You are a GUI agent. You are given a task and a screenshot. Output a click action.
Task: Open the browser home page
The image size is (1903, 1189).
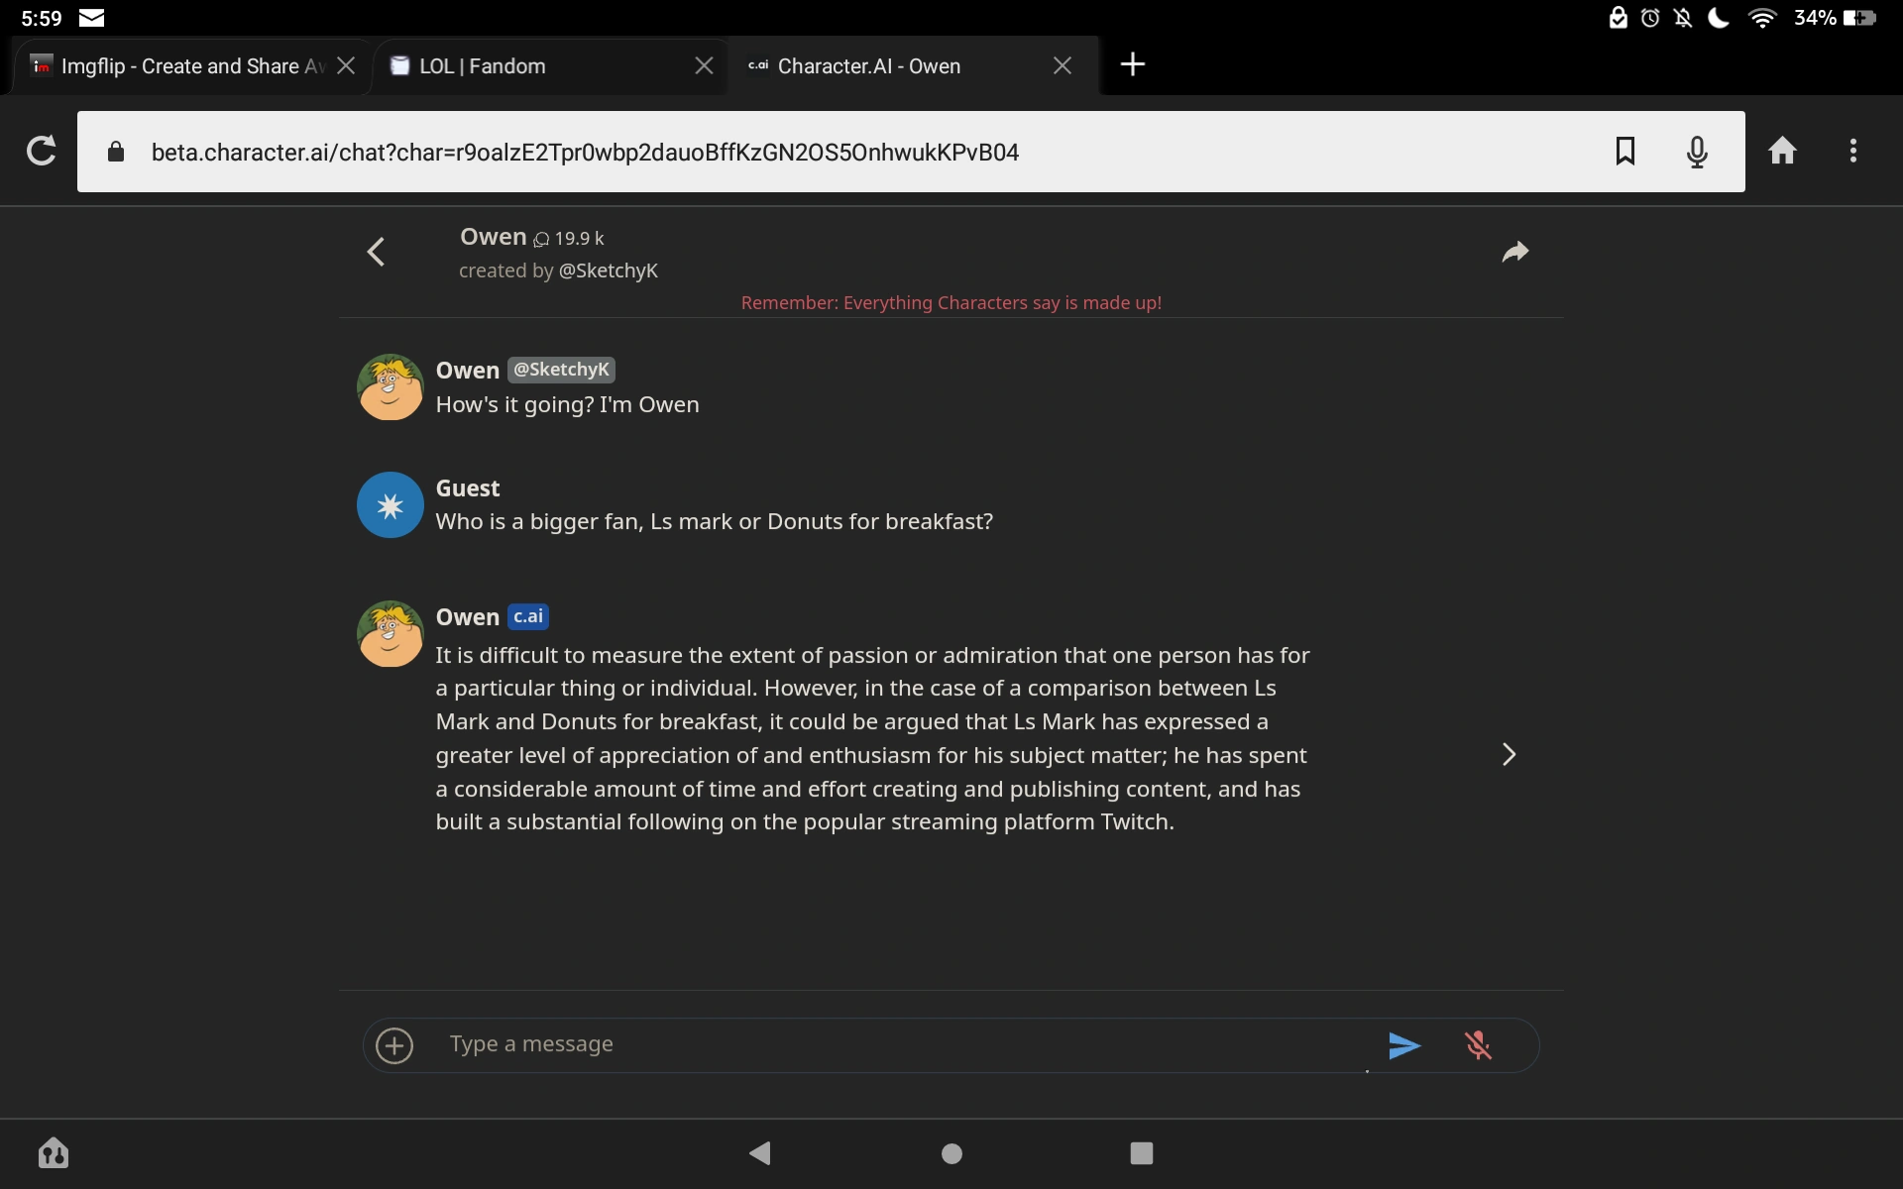tap(1782, 152)
